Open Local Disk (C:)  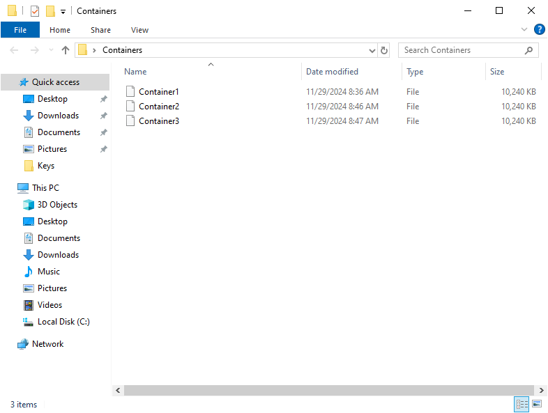coord(63,322)
